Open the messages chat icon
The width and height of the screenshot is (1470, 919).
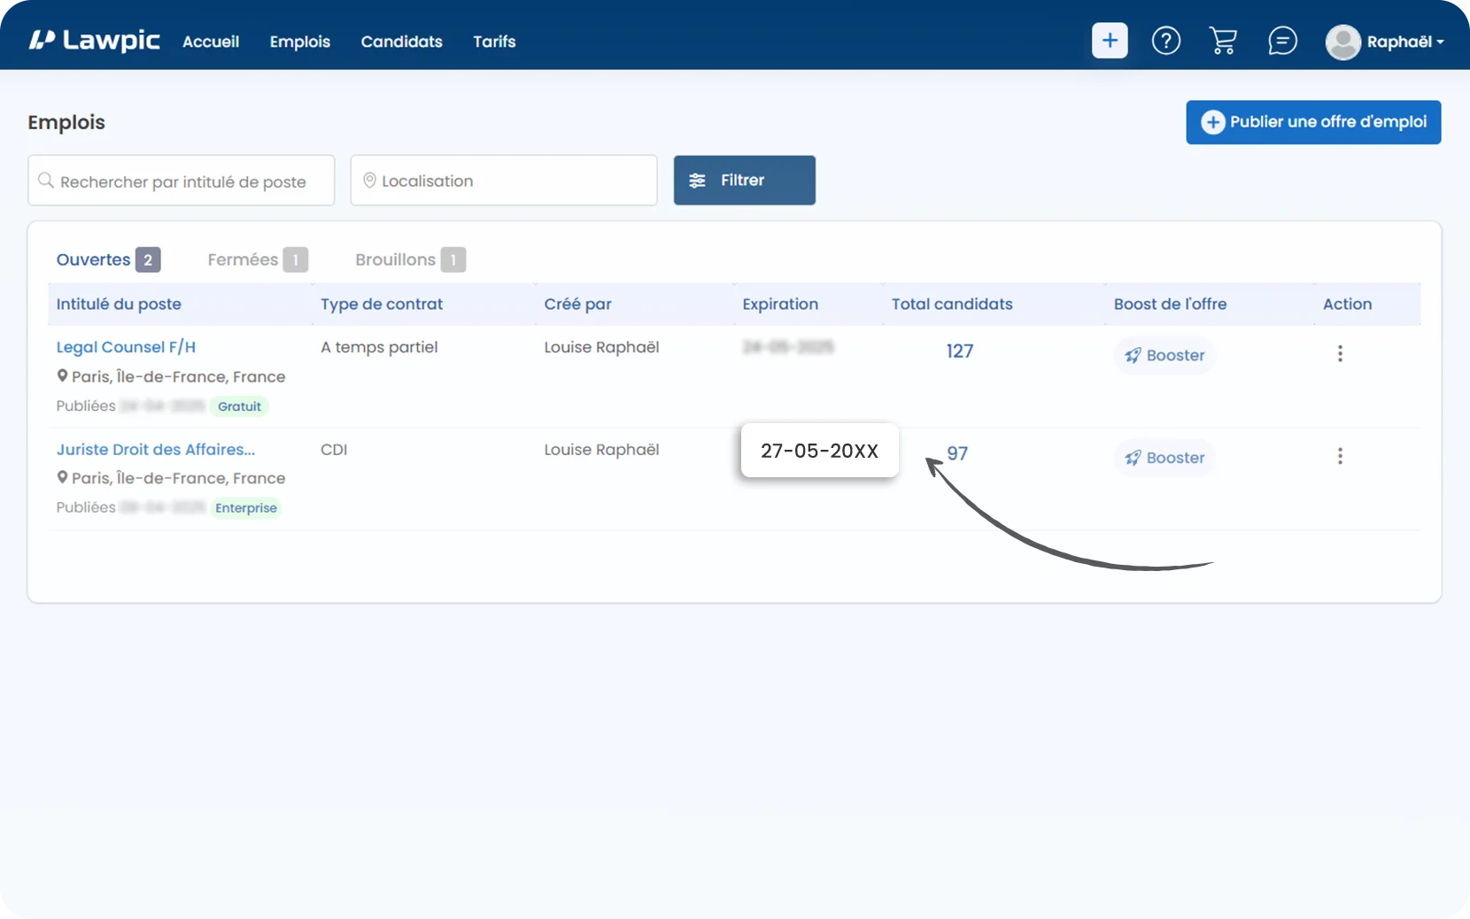point(1282,41)
